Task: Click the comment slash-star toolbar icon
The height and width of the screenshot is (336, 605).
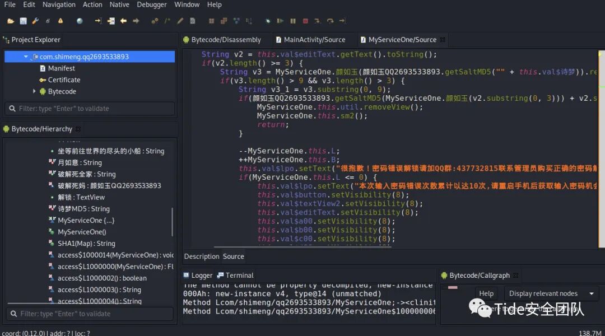Action: click(x=167, y=21)
